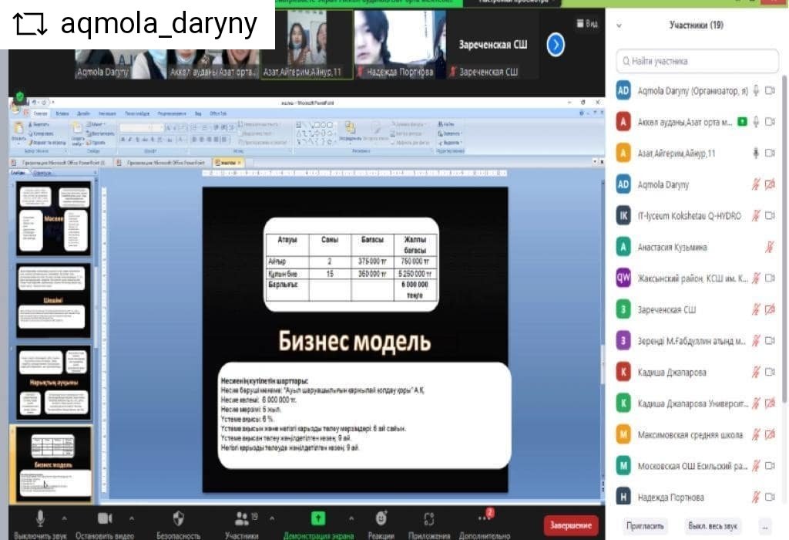Toggle Азат,Айгерим,Айнур microphone icon
This screenshot has height=540, width=789.
(756, 154)
